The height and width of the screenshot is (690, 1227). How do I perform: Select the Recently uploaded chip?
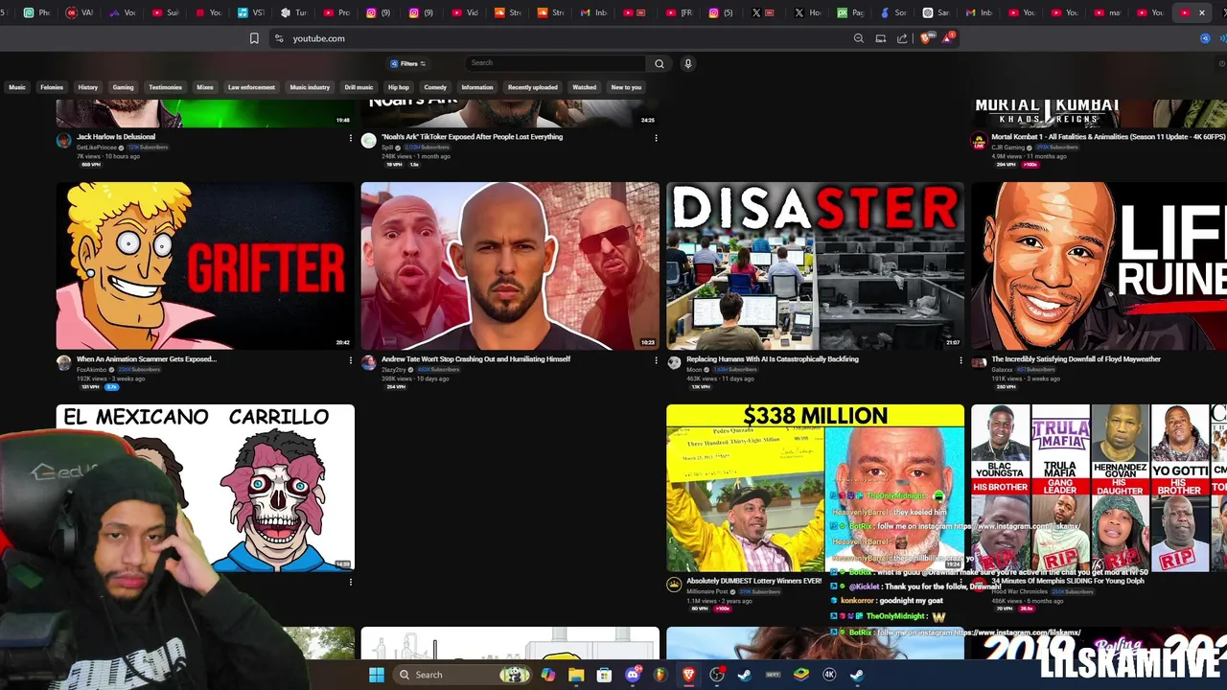click(533, 87)
